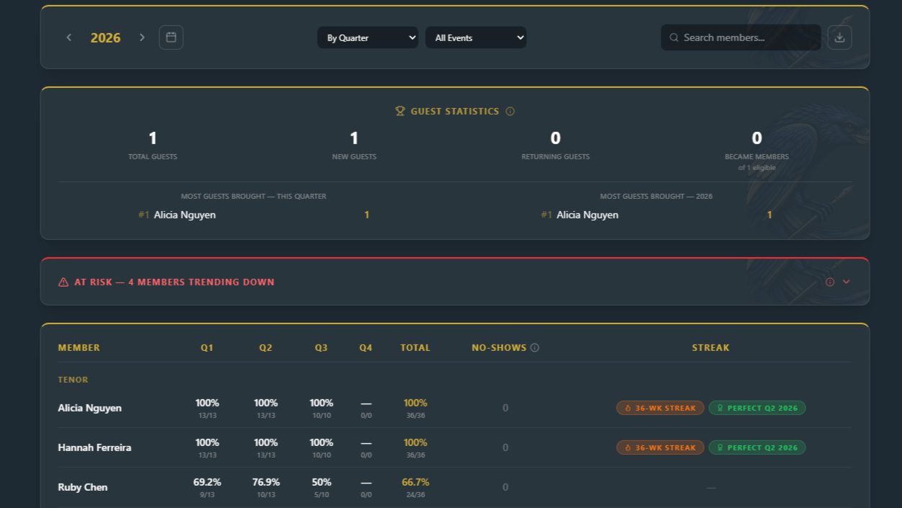Open Ruby Chen's member row
902x508 pixels.
[x=455, y=487]
